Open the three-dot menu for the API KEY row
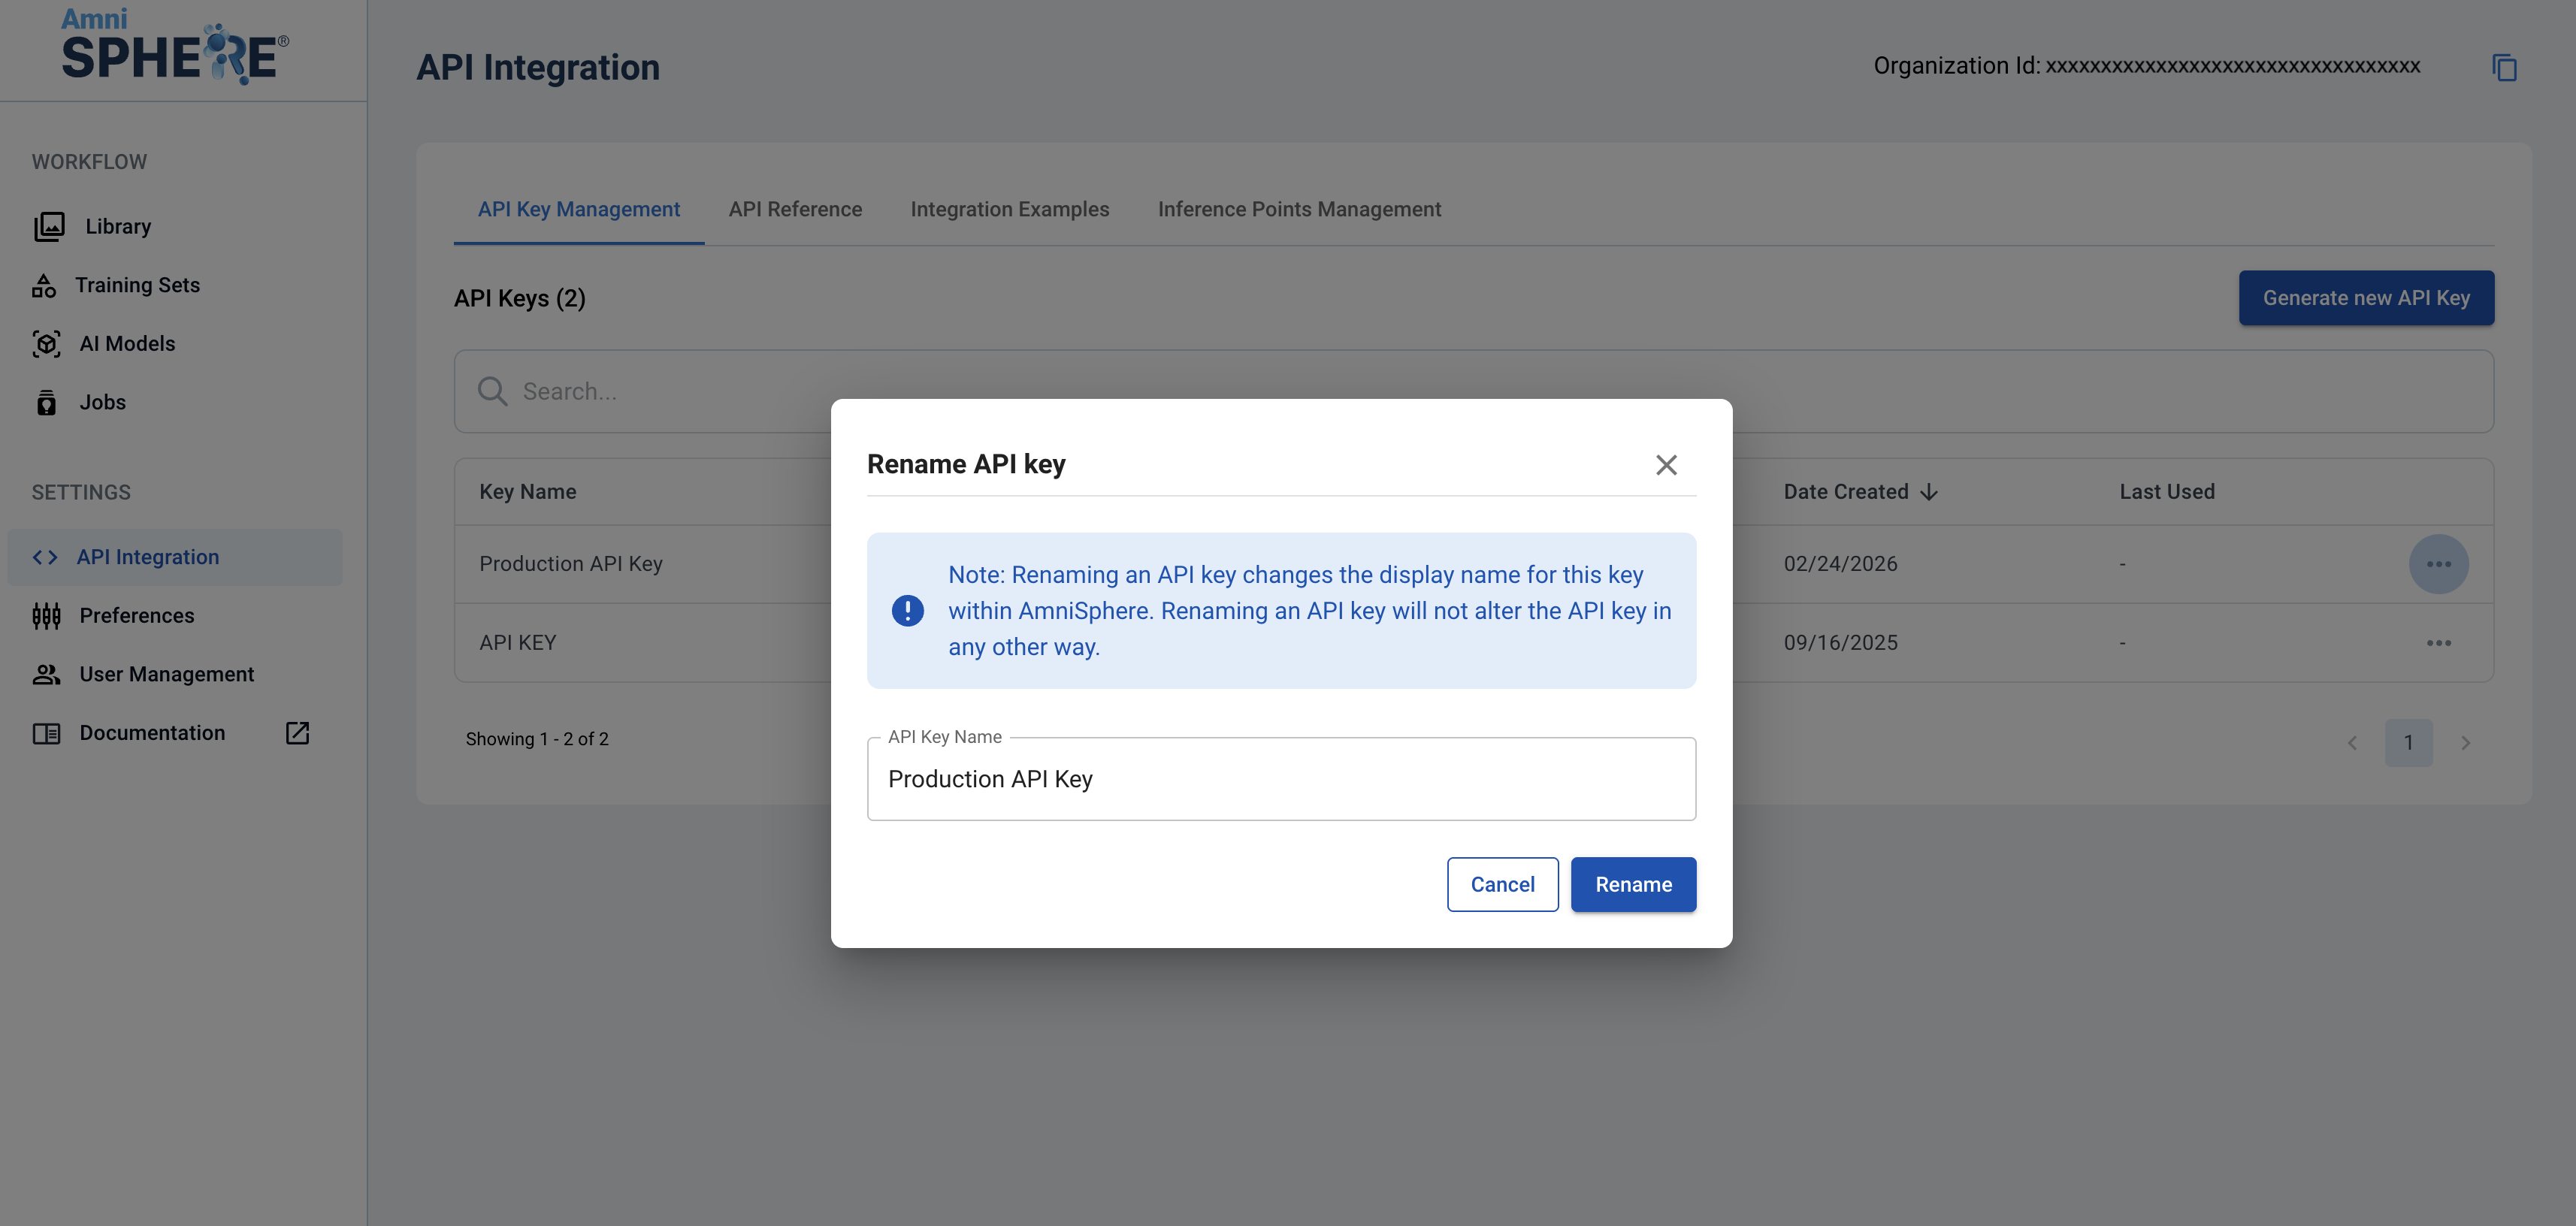2576x1226 pixels. click(2437, 643)
